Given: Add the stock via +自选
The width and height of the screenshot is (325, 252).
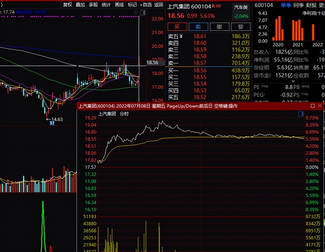Looking at the screenshot, I should 145,4.
